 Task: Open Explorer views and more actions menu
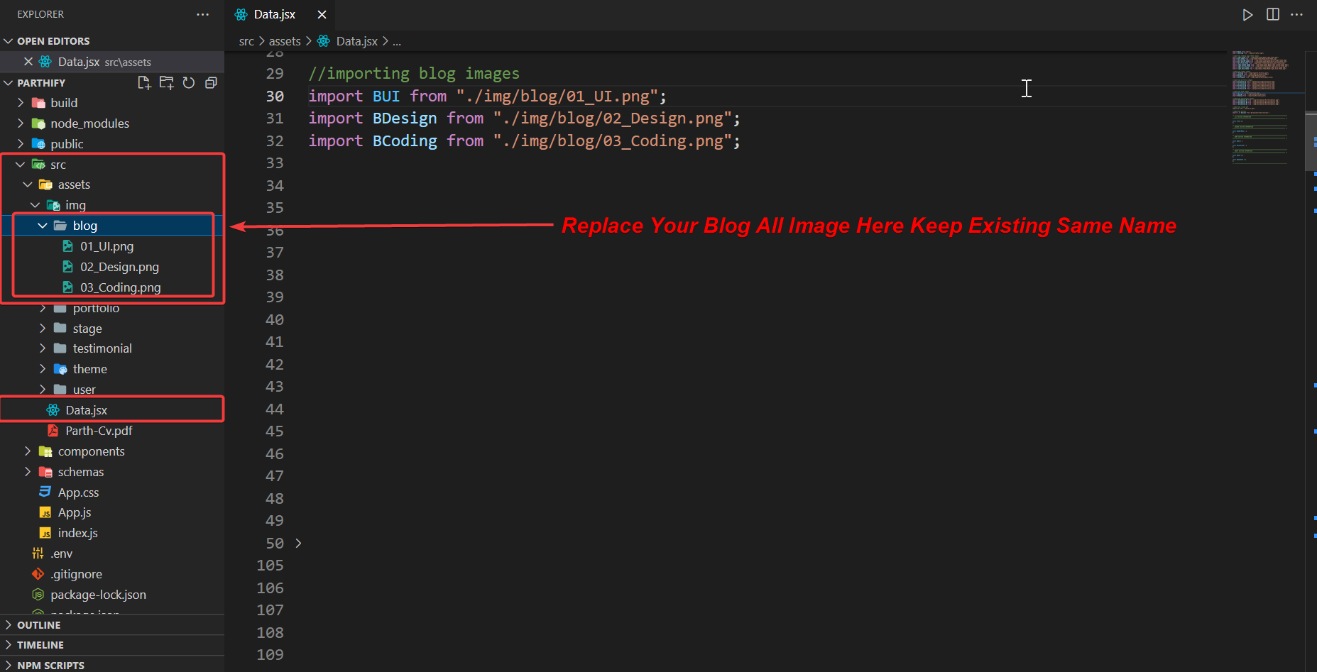pyautogui.click(x=202, y=15)
